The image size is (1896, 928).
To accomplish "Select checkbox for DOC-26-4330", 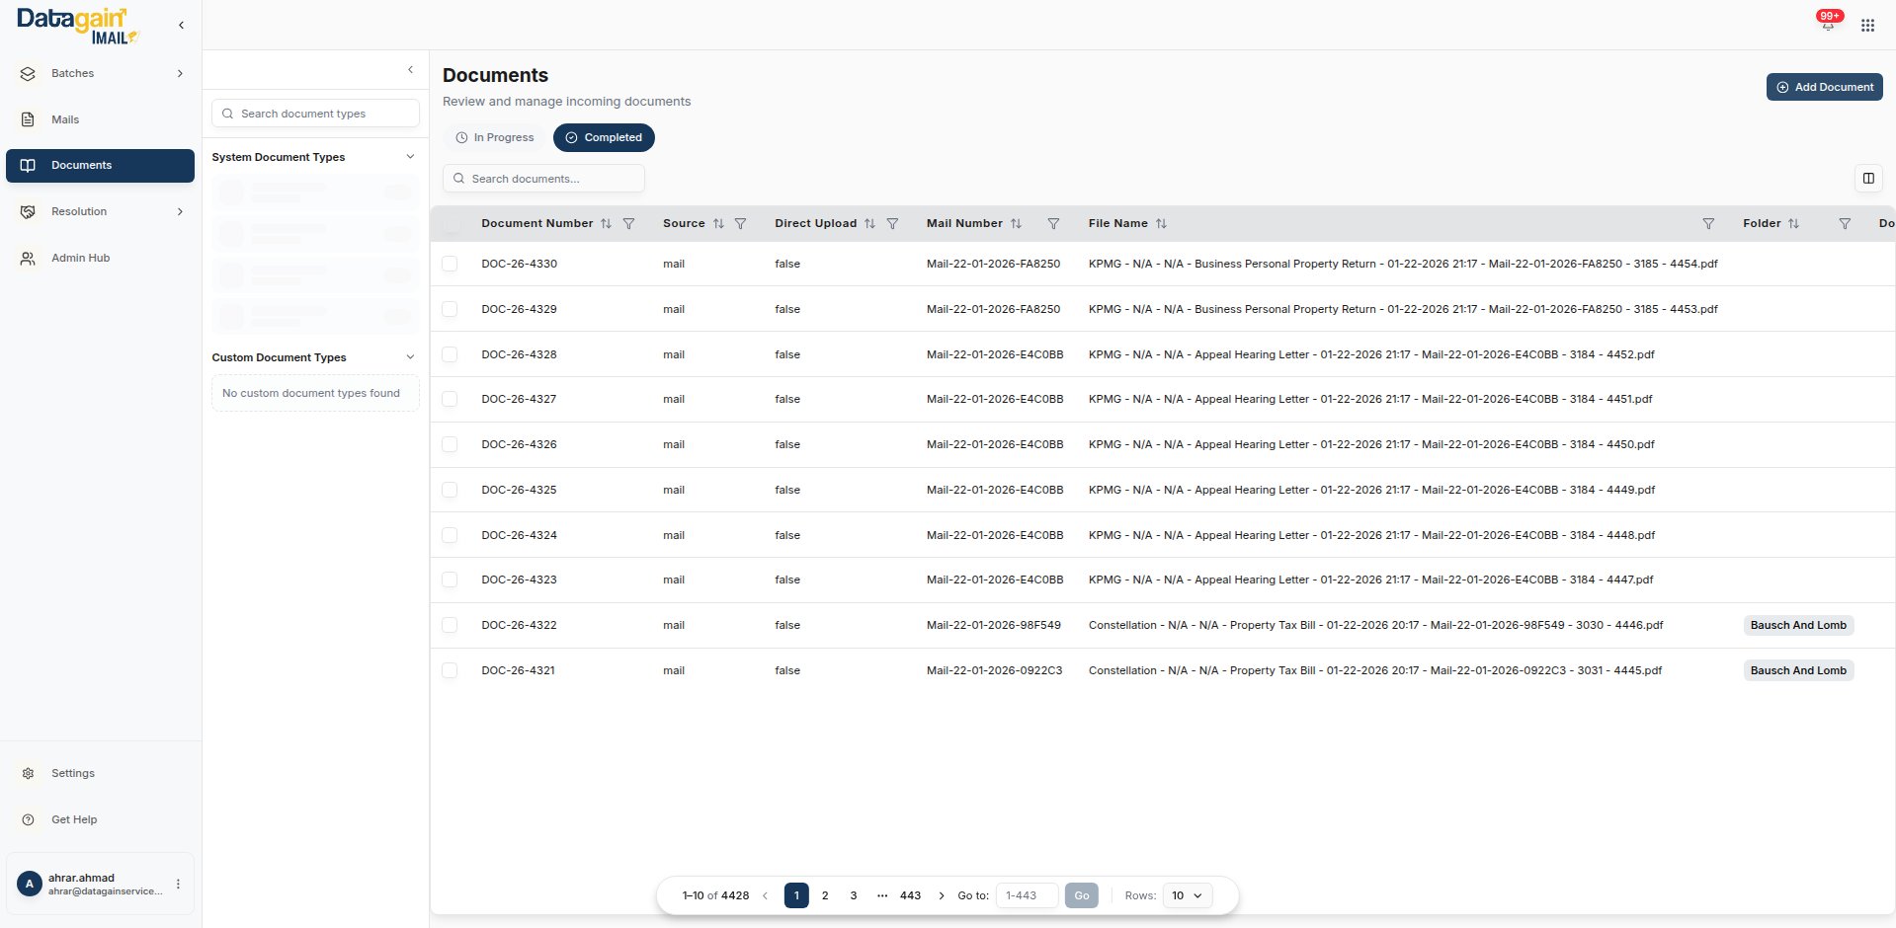I will (x=450, y=264).
